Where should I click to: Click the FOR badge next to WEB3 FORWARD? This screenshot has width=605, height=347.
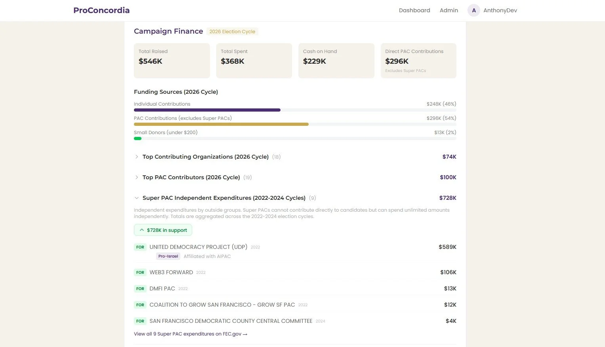coord(140,272)
